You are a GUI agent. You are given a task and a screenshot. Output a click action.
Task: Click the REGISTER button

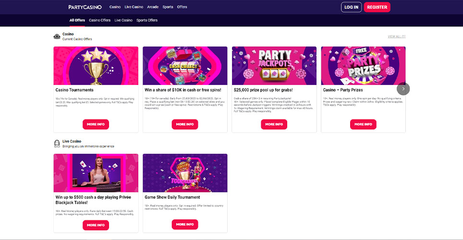pyautogui.click(x=377, y=7)
